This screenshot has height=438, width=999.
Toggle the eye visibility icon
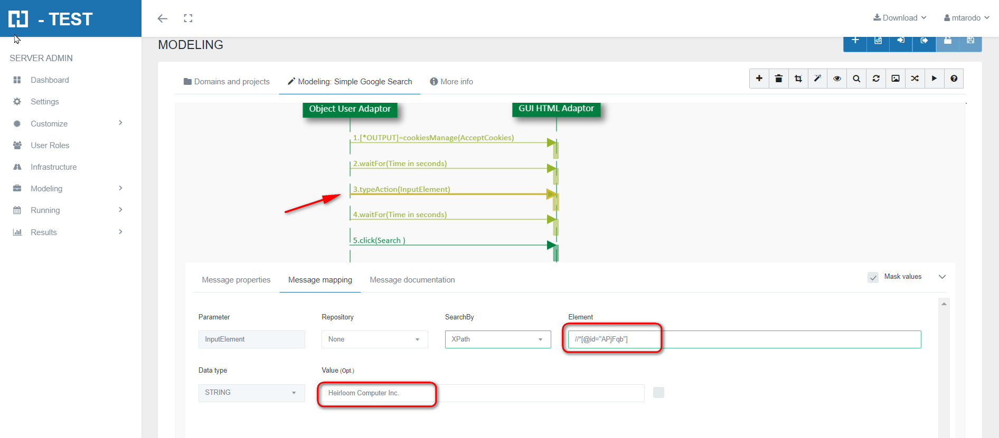[x=837, y=79]
